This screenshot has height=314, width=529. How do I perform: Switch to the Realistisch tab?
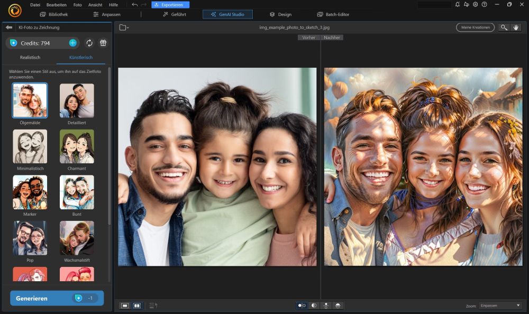pos(30,57)
